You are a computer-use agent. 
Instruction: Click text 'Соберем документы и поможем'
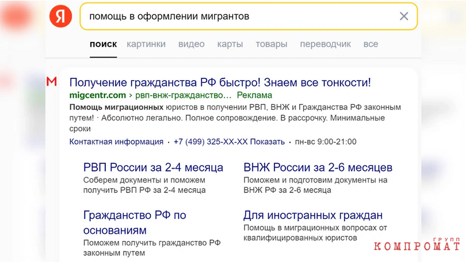click(144, 180)
